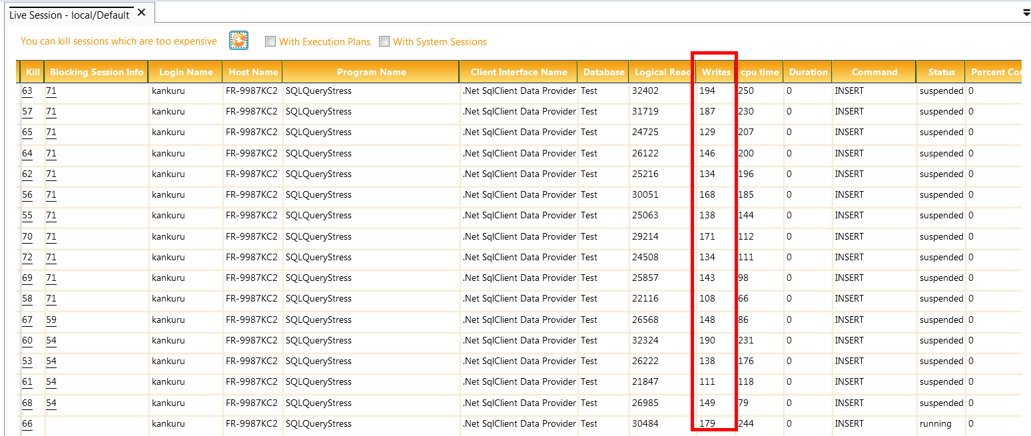Image resolution: width=1031 pixels, height=436 pixels.
Task: Sort by the cpu time column header
Action: click(759, 72)
